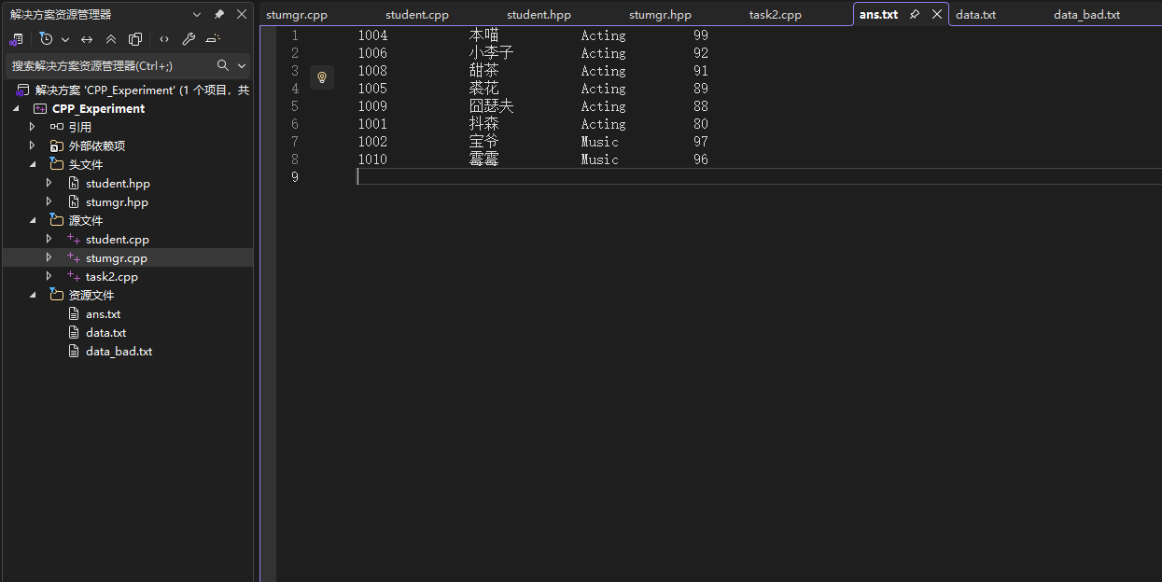The width and height of the screenshot is (1162, 582).
Task: Switch to the task2.cpp editor tab
Action: [775, 15]
